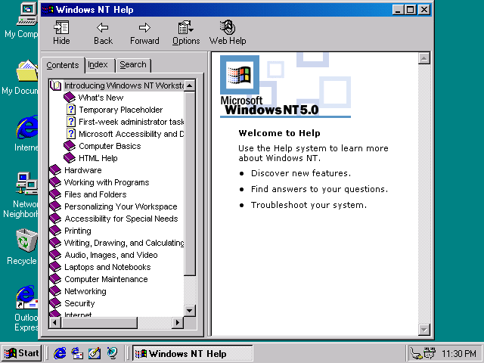Select 'Introducing Windows NT Workstation' text
Viewport: 484px width, 363px height.
[124, 85]
